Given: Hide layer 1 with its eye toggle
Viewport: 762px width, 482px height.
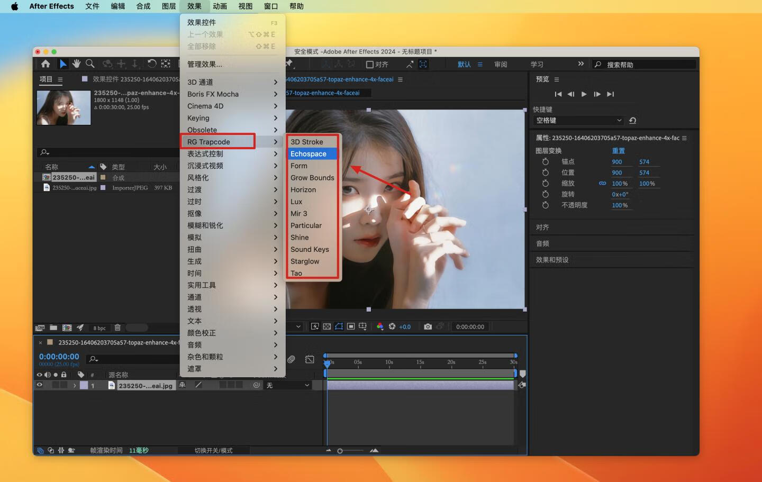Looking at the screenshot, I should point(39,385).
